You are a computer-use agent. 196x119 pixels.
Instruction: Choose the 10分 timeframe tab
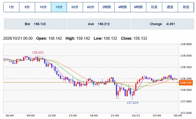click(x=43, y=7)
